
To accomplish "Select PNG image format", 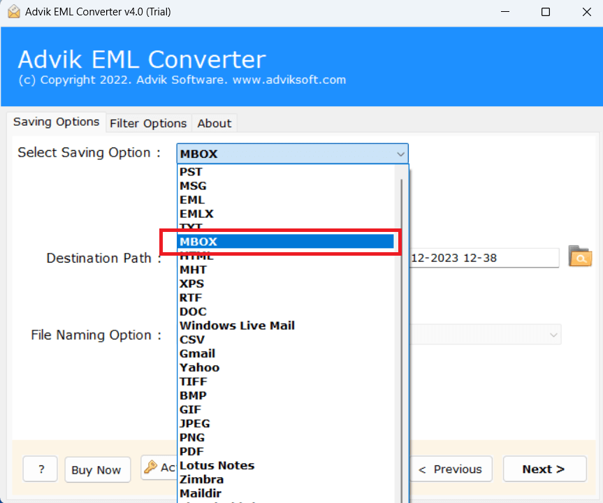I will [286, 437].
